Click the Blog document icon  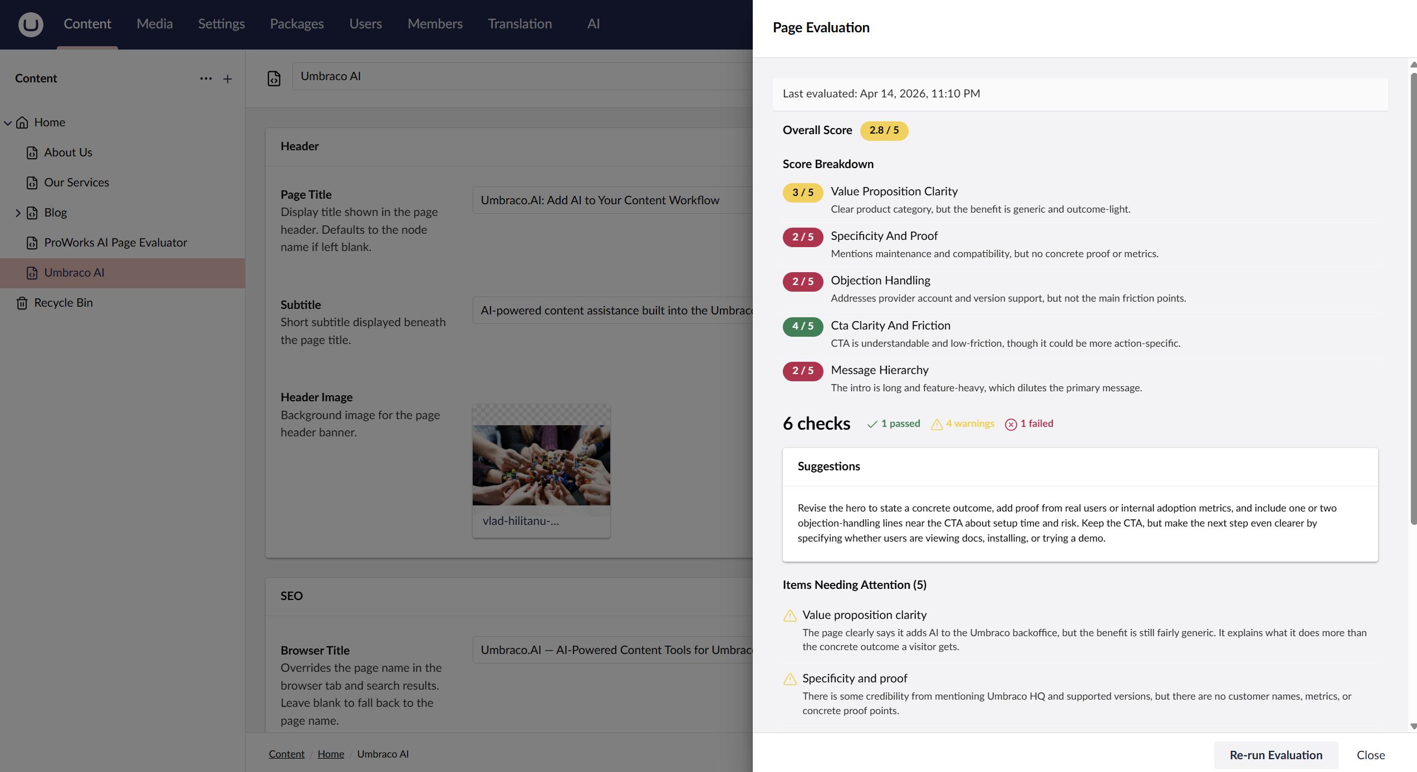tap(32, 213)
